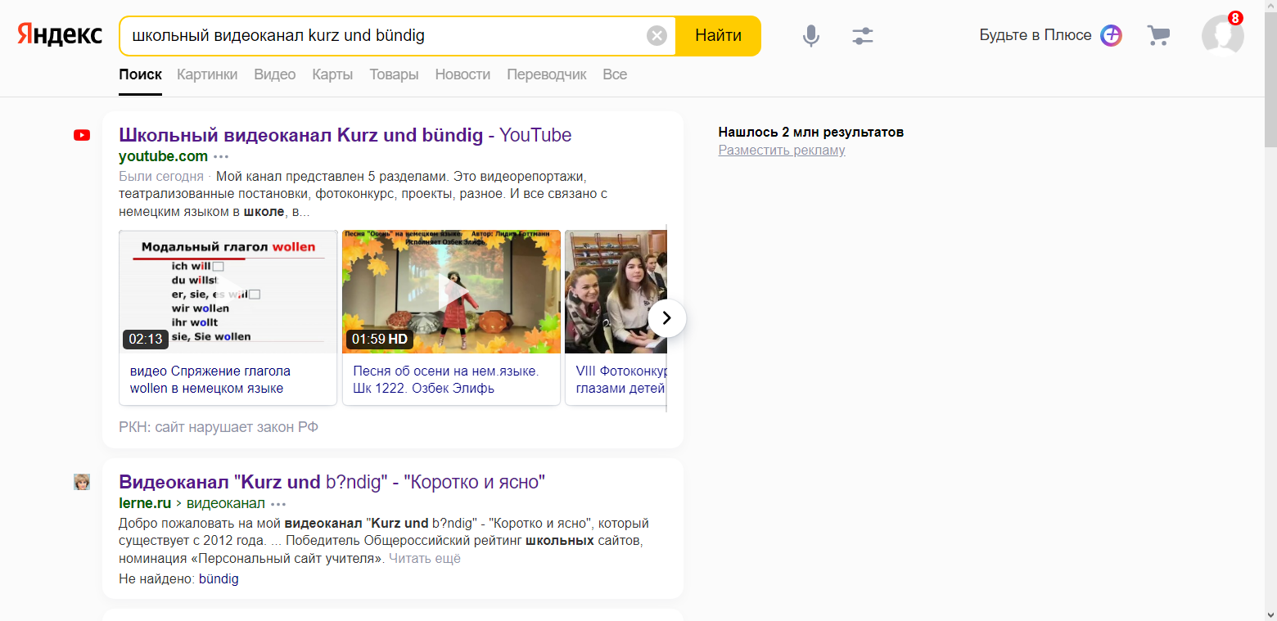Viewport: 1277px width, 621px height.
Task: Open 'видео Спряжение глагола wollen' video title
Action: click(210, 380)
